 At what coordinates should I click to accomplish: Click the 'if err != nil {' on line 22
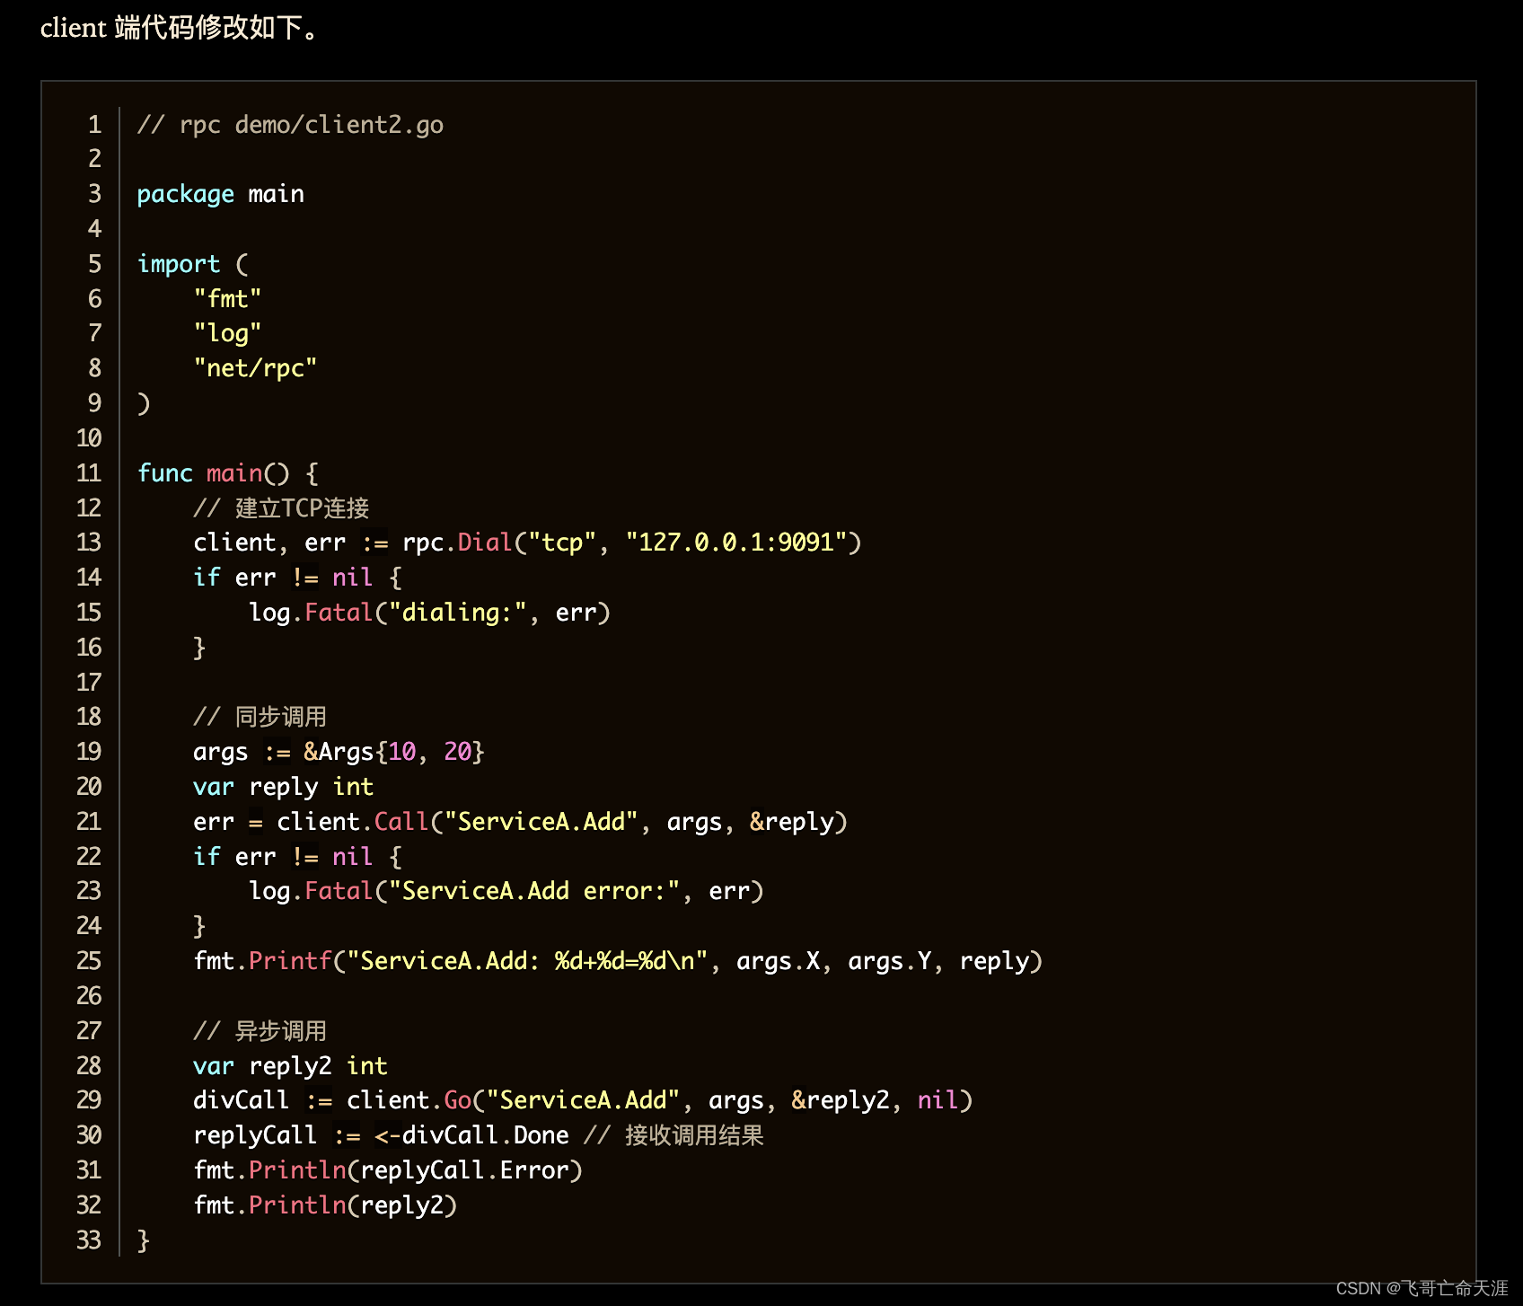(297, 857)
